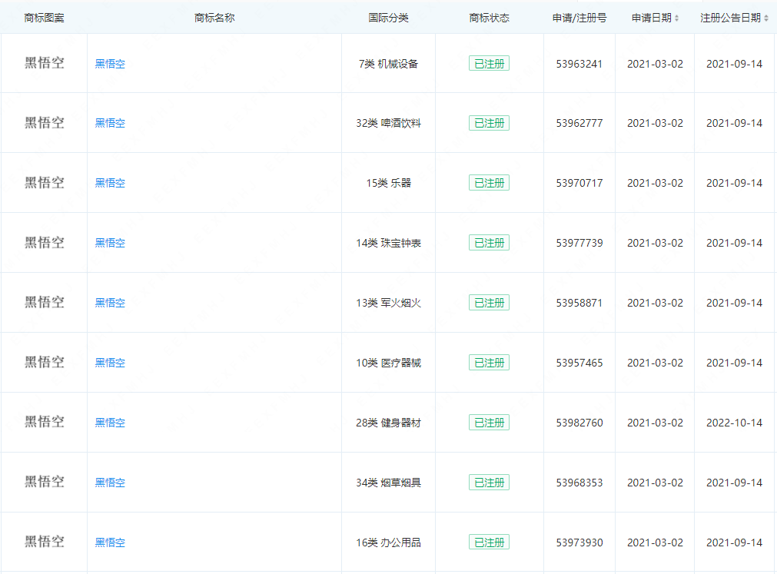777x574 pixels.
Task: Select registration number 53962777
Action: pos(579,123)
